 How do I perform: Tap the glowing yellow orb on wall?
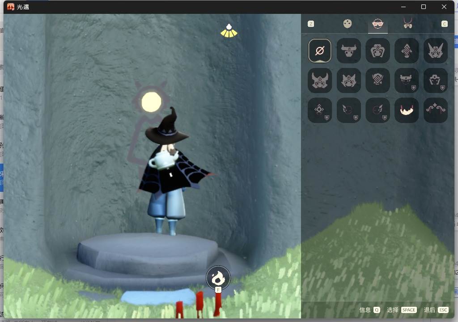(x=151, y=102)
